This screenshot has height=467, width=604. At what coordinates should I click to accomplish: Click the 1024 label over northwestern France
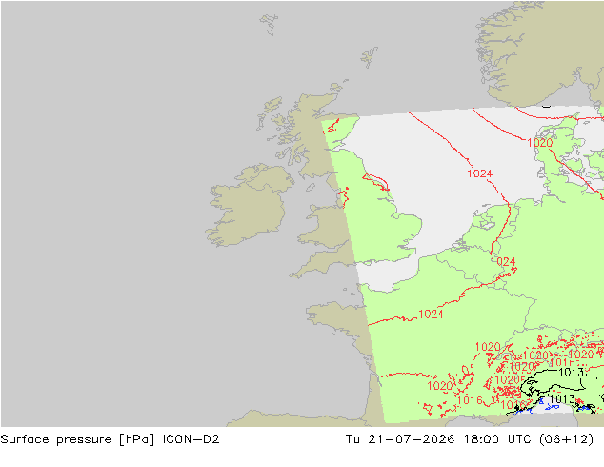click(x=431, y=315)
